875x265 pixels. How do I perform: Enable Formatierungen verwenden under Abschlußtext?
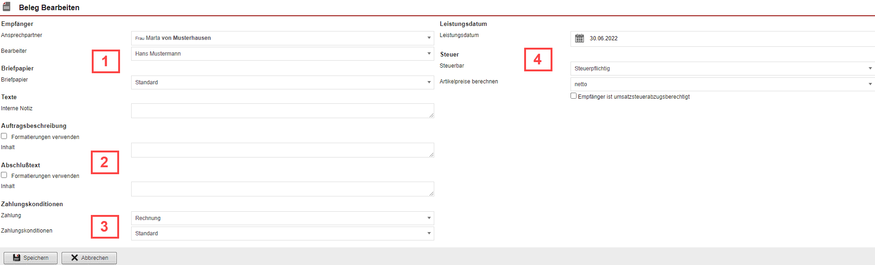4,175
